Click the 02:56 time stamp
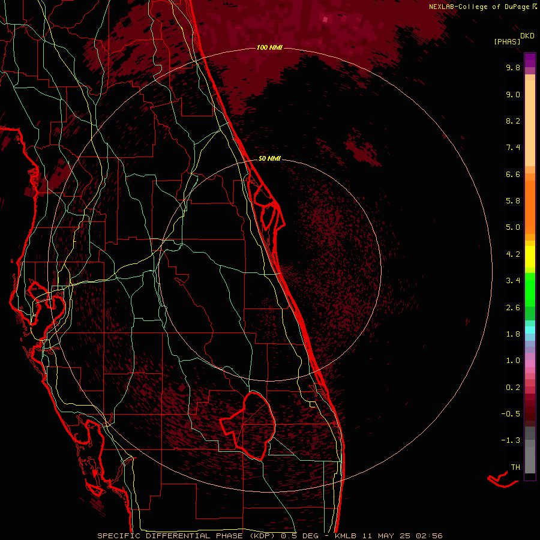540x540 pixels. (x=429, y=536)
